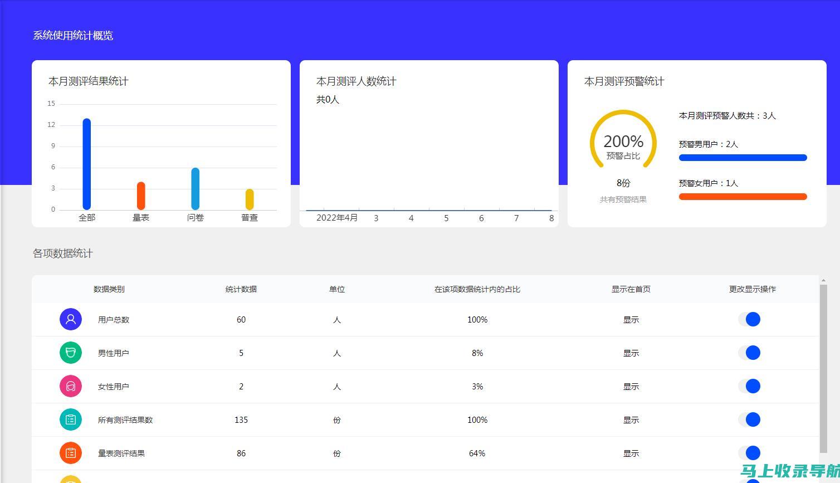Click the 2022年4月 axis label
Screen dimensions: 840x483
point(337,217)
